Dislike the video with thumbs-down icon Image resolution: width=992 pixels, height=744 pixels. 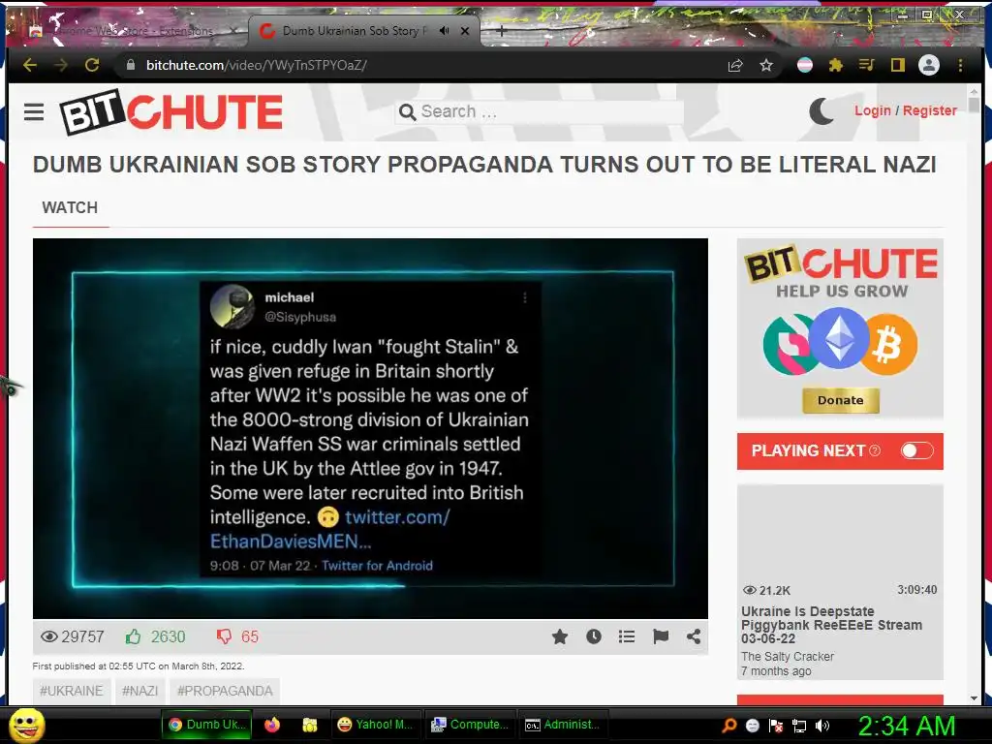point(224,636)
